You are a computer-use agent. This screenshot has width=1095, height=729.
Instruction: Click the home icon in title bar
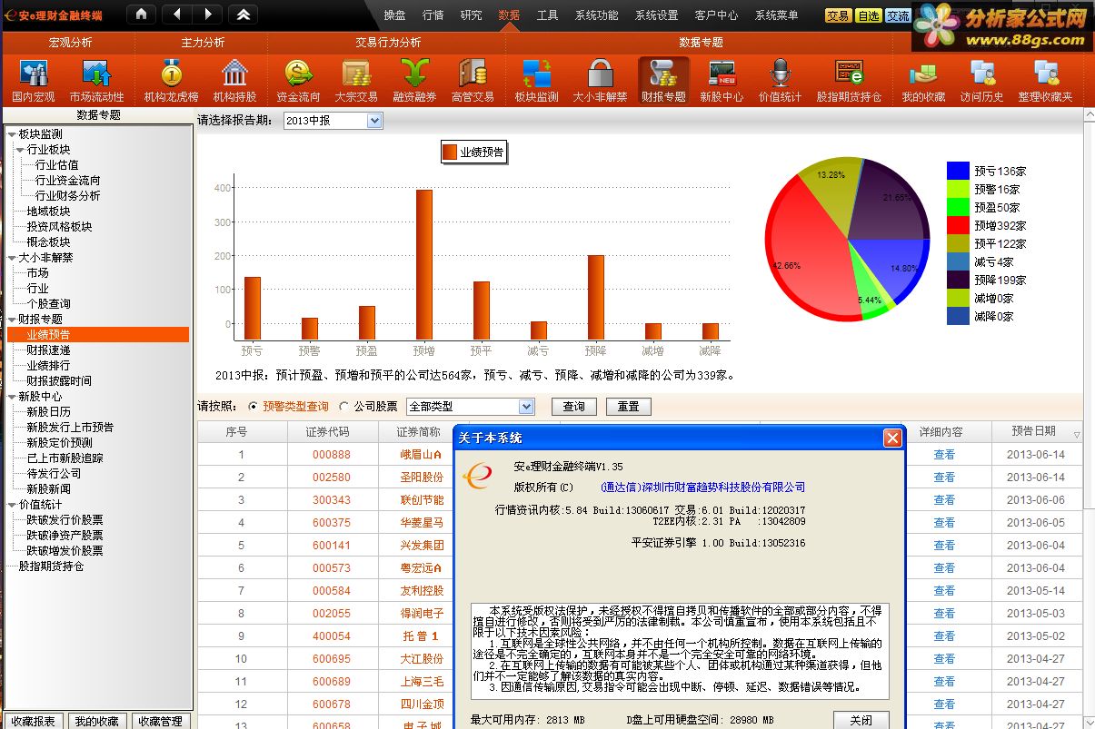[141, 14]
